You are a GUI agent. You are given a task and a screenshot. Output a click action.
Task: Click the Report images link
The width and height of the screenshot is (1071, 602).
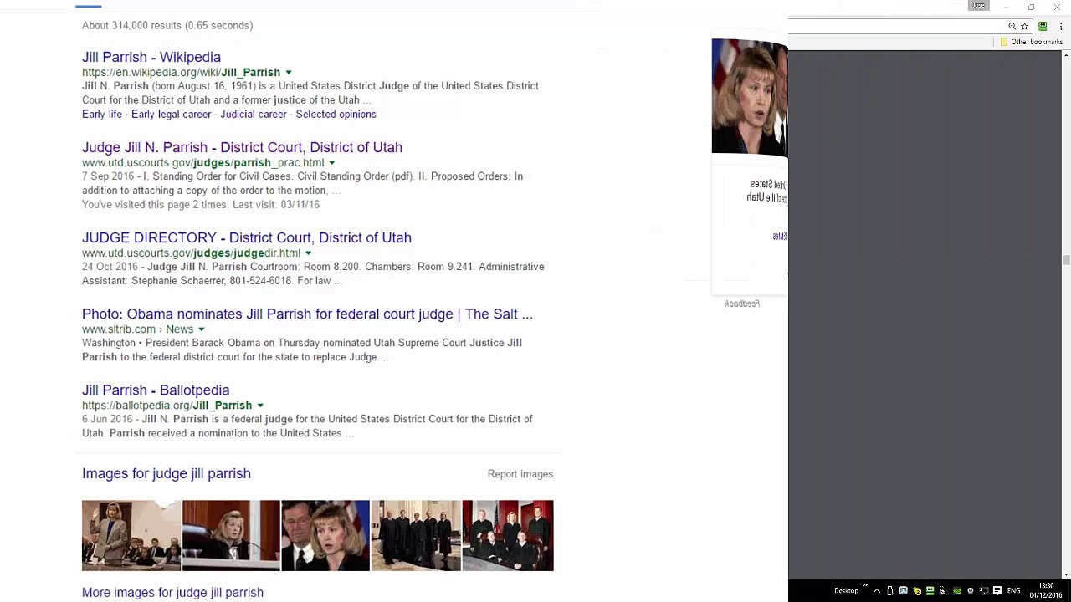tap(520, 474)
